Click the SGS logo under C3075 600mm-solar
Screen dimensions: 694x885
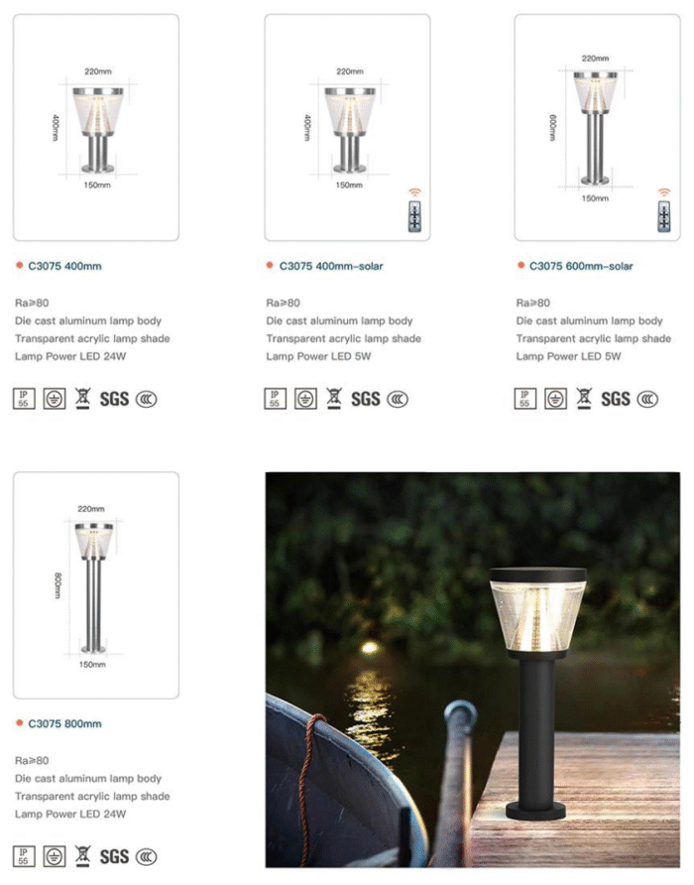click(x=615, y=399)
